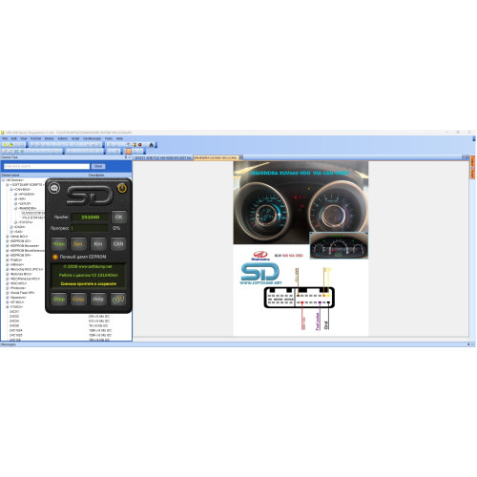This screenshot has width=477, height=477.
Task: Click the power icon on SD panel
Action: 122,188
